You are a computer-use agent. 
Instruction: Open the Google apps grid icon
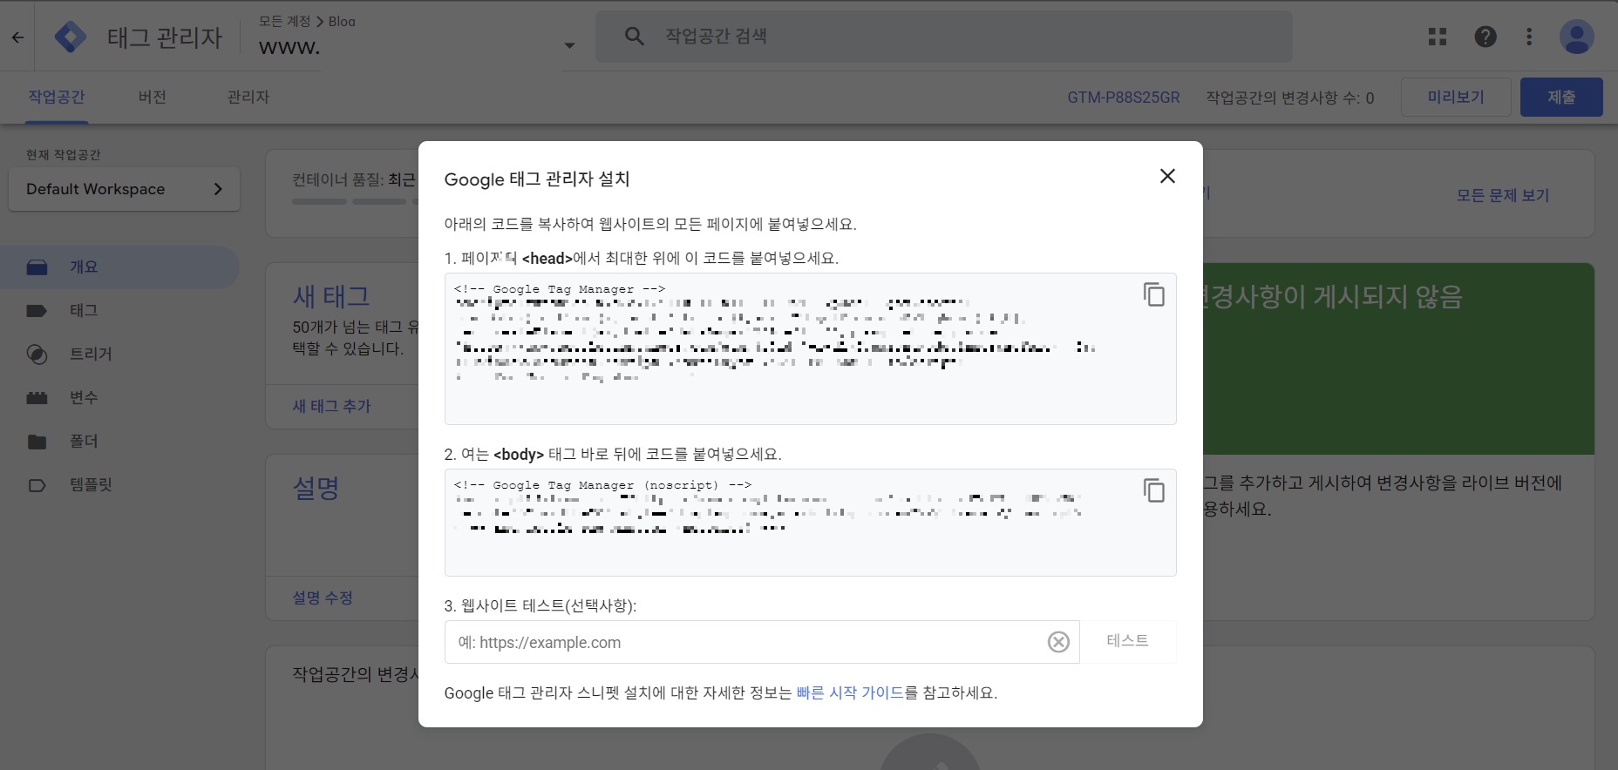(x=1438, y=37)
